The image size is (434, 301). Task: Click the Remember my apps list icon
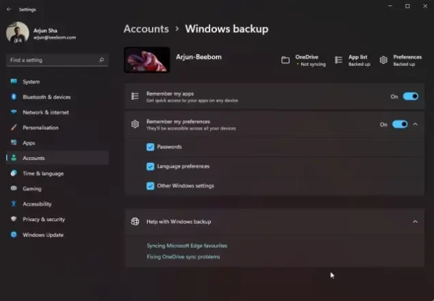(135, 96)
